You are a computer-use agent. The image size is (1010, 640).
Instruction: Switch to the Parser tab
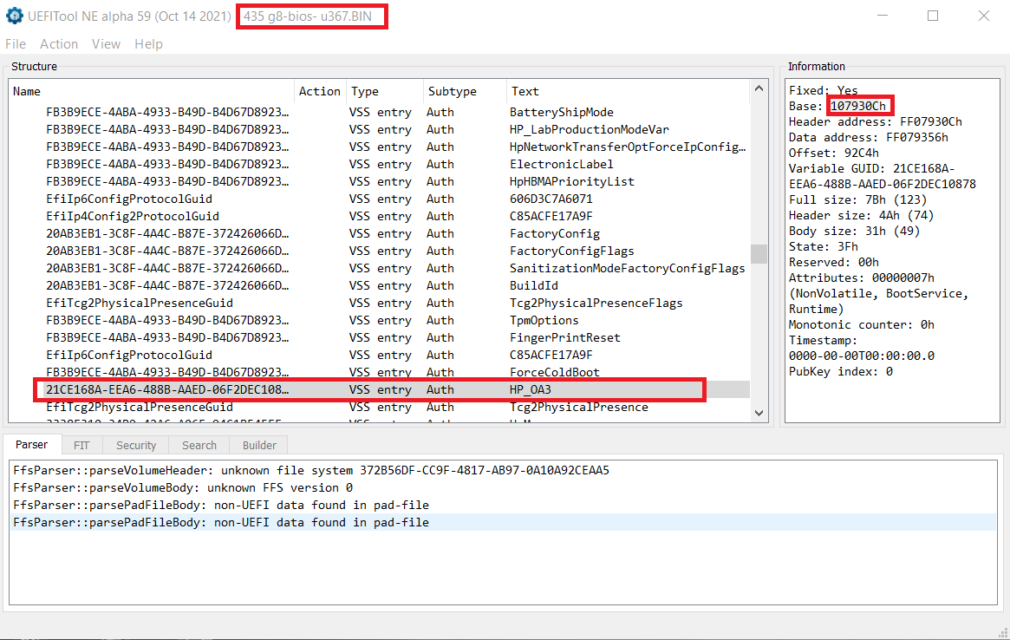click(31, 445)
